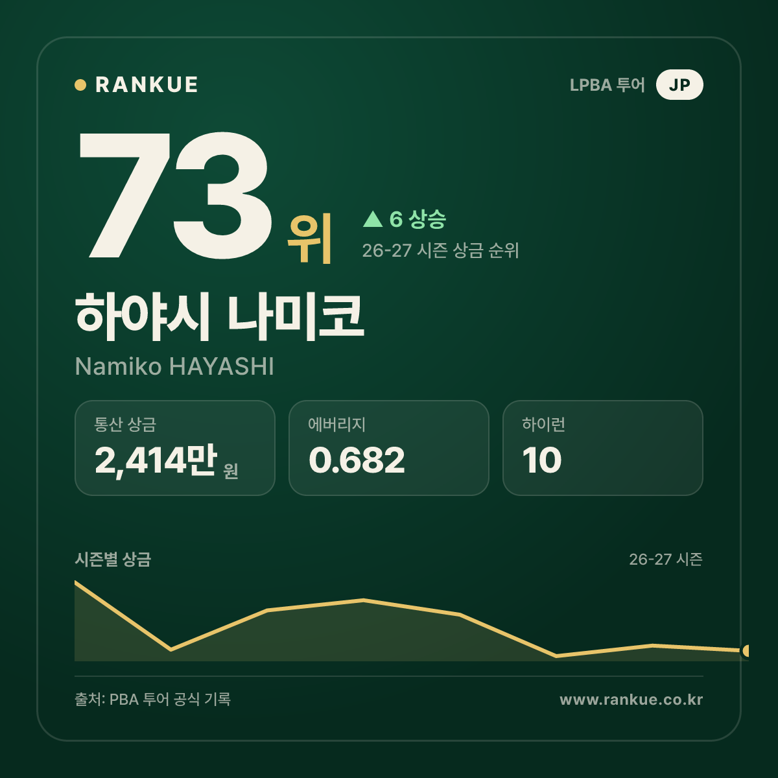Viewport: 778px width, 778px height.
Task: Click the 26-27 시즌 chart label
Action: pos(666,559)
